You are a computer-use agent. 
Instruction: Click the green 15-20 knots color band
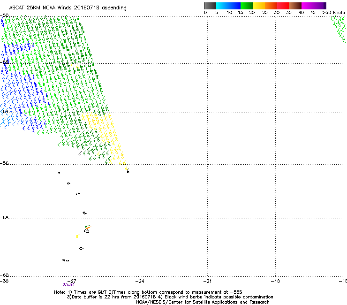[247, 6]
